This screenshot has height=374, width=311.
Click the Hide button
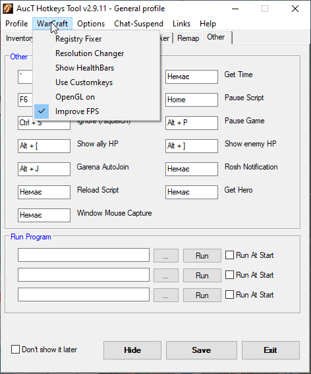click(132, 350)
